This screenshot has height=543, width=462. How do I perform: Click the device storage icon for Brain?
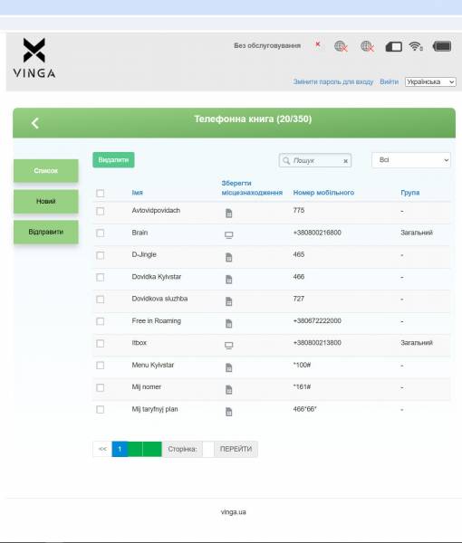[229, 235]
